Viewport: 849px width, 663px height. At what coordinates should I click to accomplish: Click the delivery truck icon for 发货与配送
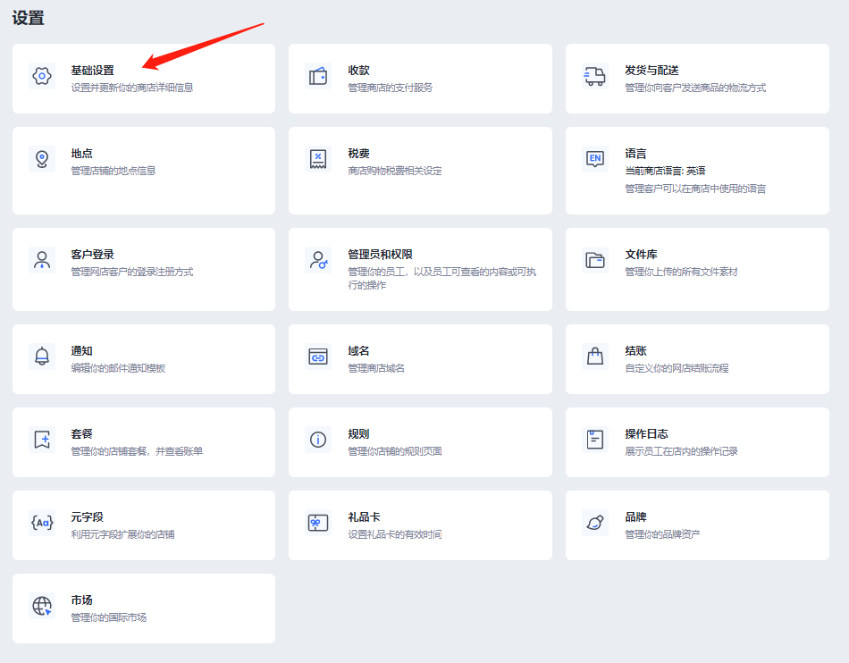(x=595, y=76)
